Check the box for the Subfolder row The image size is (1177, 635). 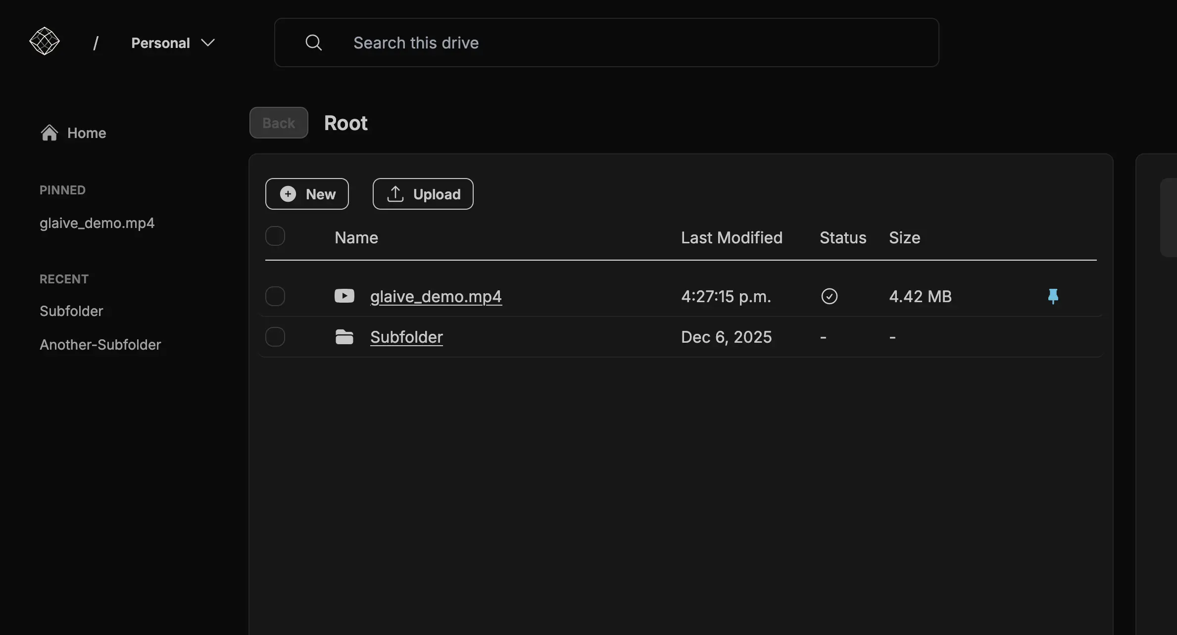(x=275, y=337)
